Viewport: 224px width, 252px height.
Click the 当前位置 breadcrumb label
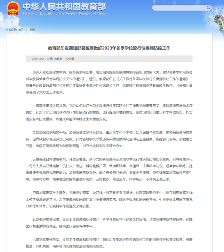[12, 30]
